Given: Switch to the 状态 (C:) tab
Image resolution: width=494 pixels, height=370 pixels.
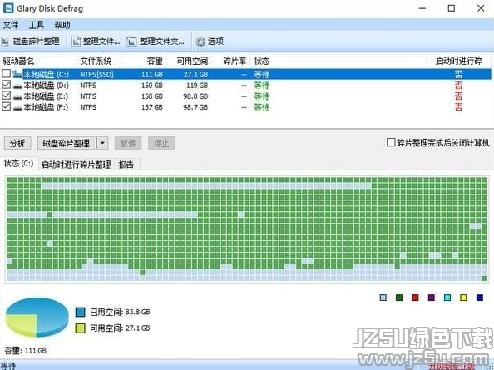Looking at the screenshot, I should [18, 164].
